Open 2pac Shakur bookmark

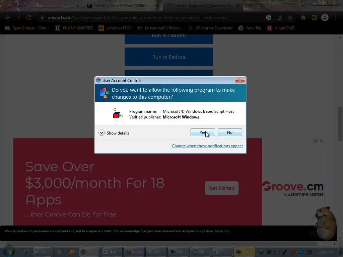pyautogui.click(x=27, y=28)
